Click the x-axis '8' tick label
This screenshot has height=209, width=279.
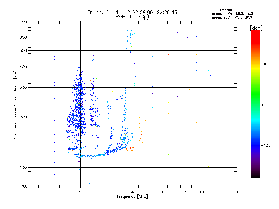click(x=185, y=192)
